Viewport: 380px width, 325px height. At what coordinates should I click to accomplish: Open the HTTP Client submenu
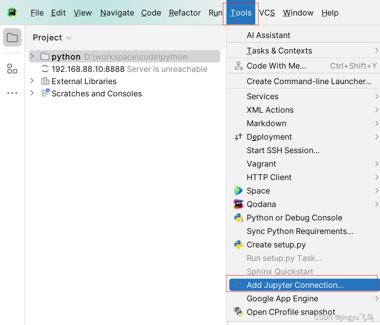click(x=269, y=177)
